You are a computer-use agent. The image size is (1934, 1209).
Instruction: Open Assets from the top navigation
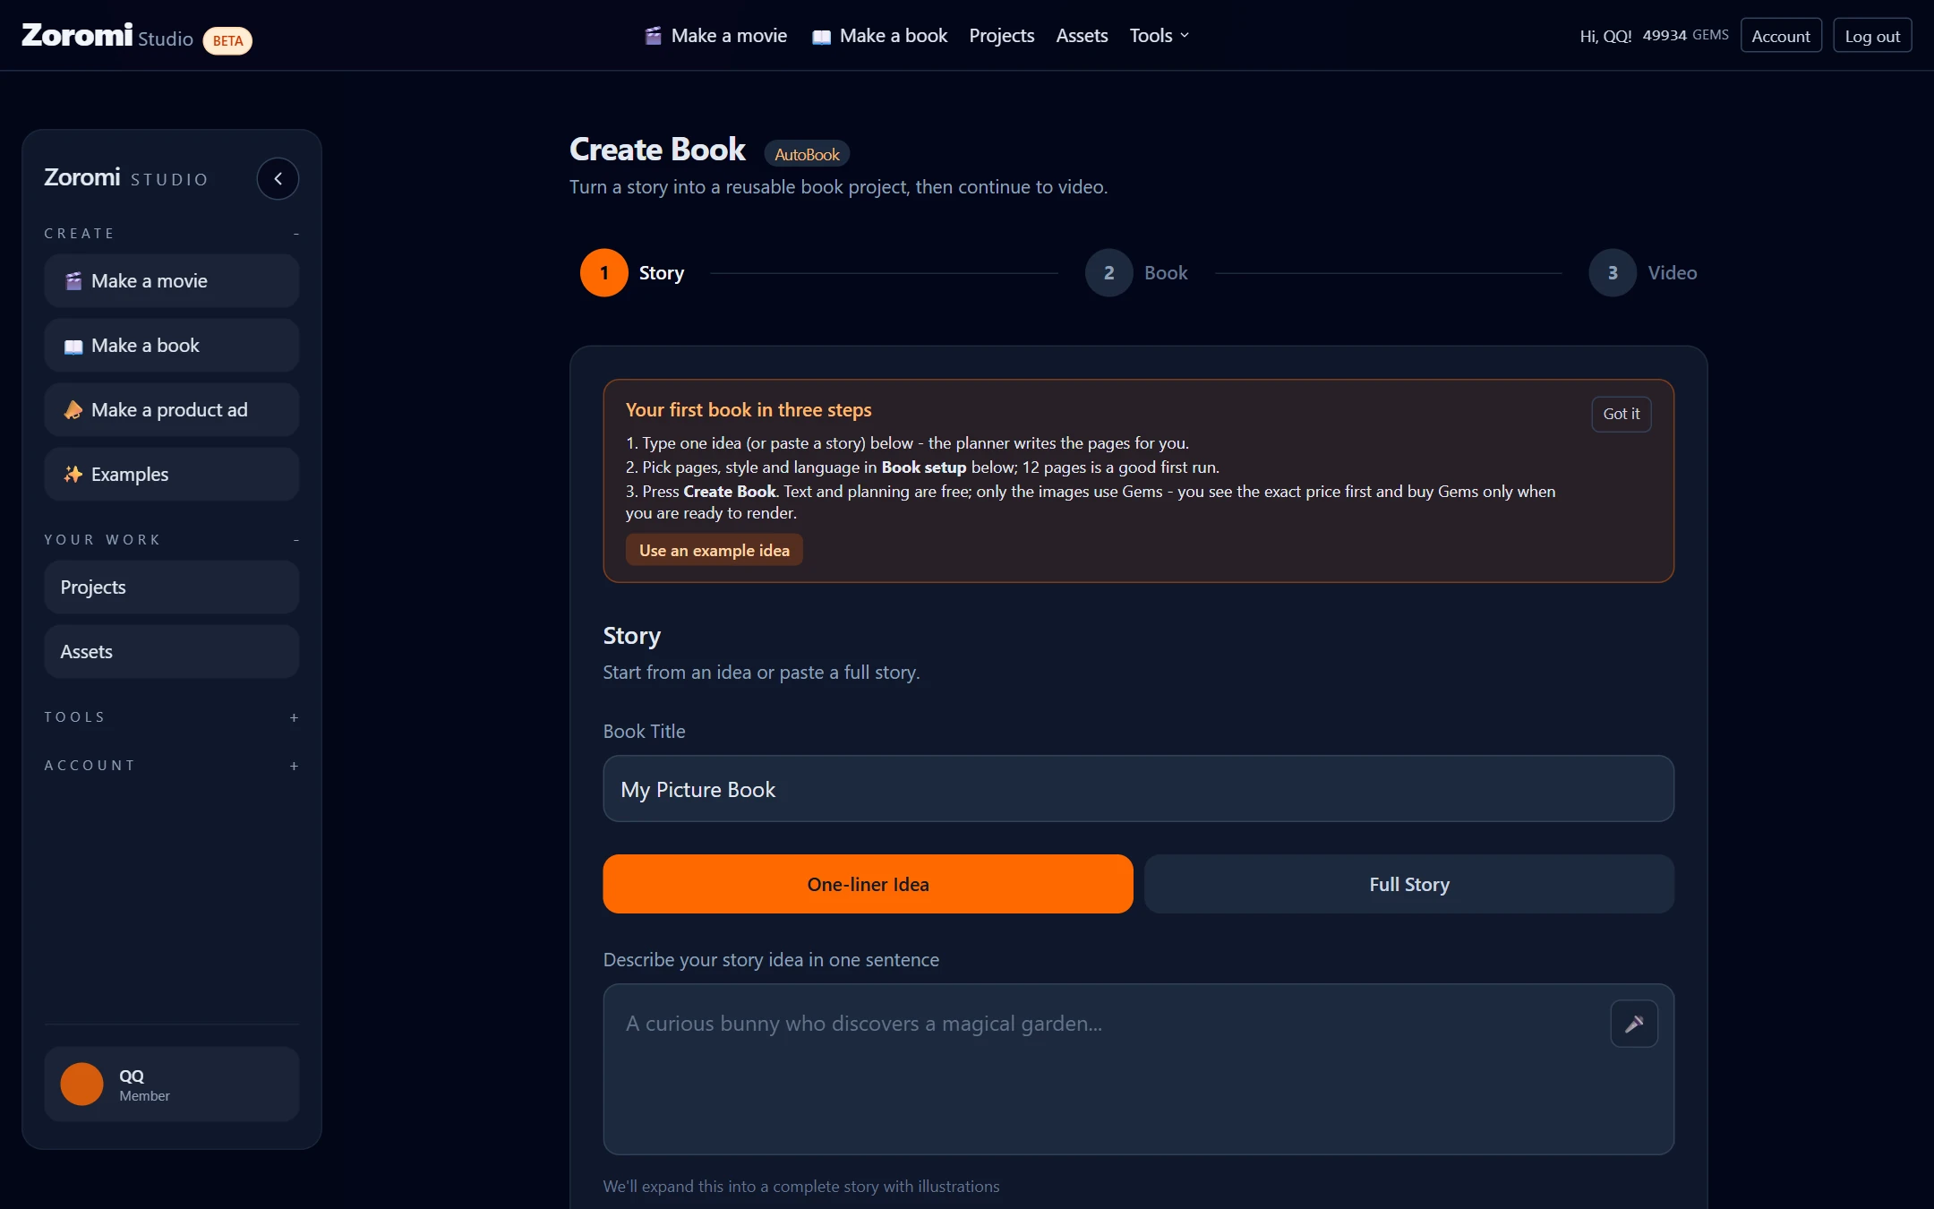click(x=1082, y=36)
